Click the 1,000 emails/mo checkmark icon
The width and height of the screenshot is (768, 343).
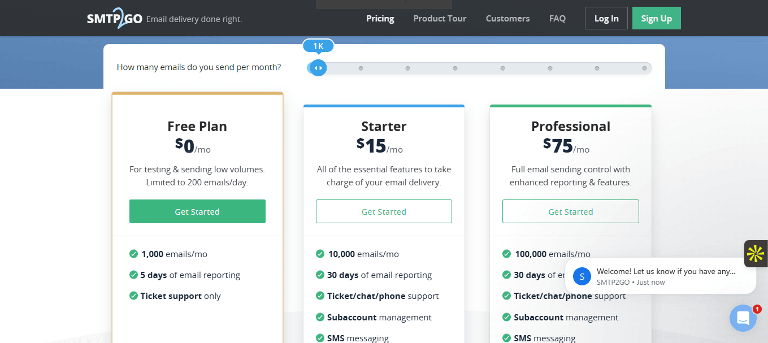(x=134, y=254)
